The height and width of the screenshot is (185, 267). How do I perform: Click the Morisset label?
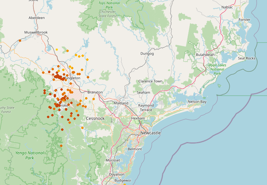click(113, 160)
